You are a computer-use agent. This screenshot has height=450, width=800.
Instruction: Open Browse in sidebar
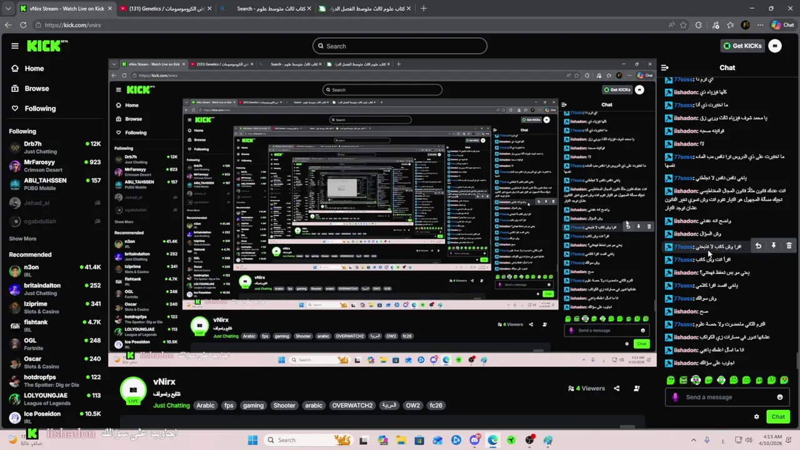pyautogui.click(x=31, y=89)
